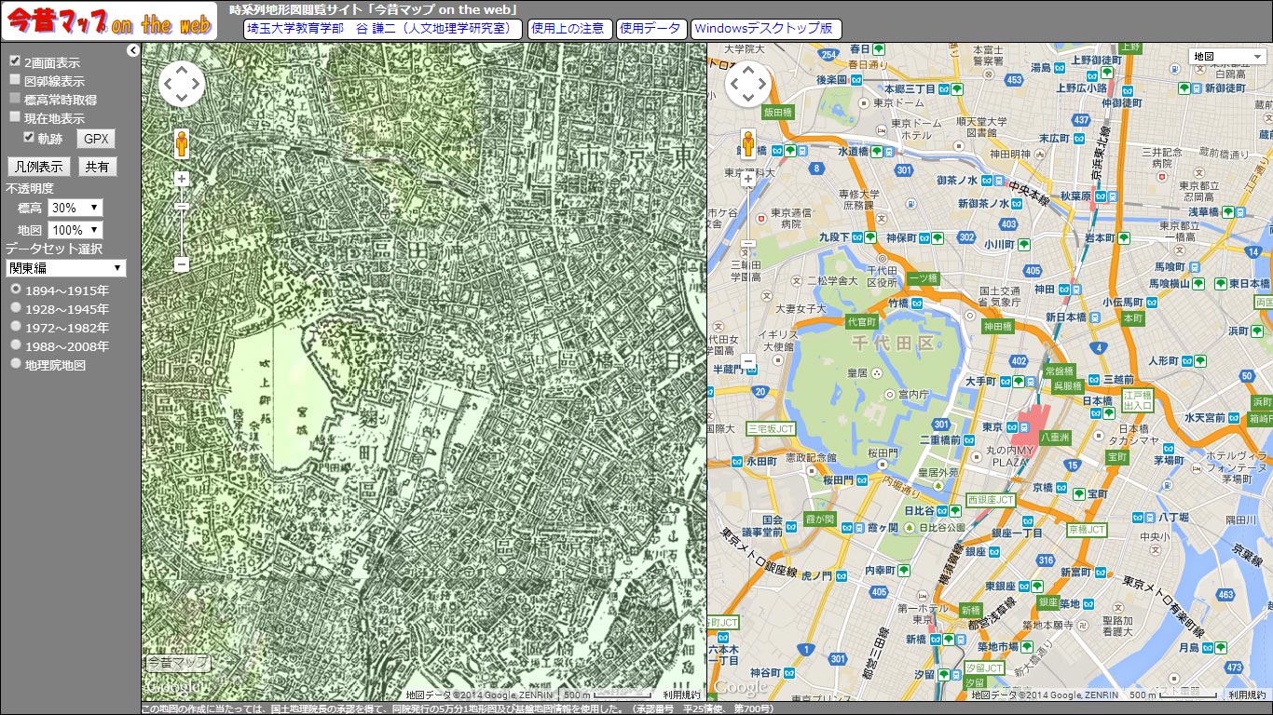Open the 使用データ page
This screenshot has width=1273, height=715.
tap(651, 29)
